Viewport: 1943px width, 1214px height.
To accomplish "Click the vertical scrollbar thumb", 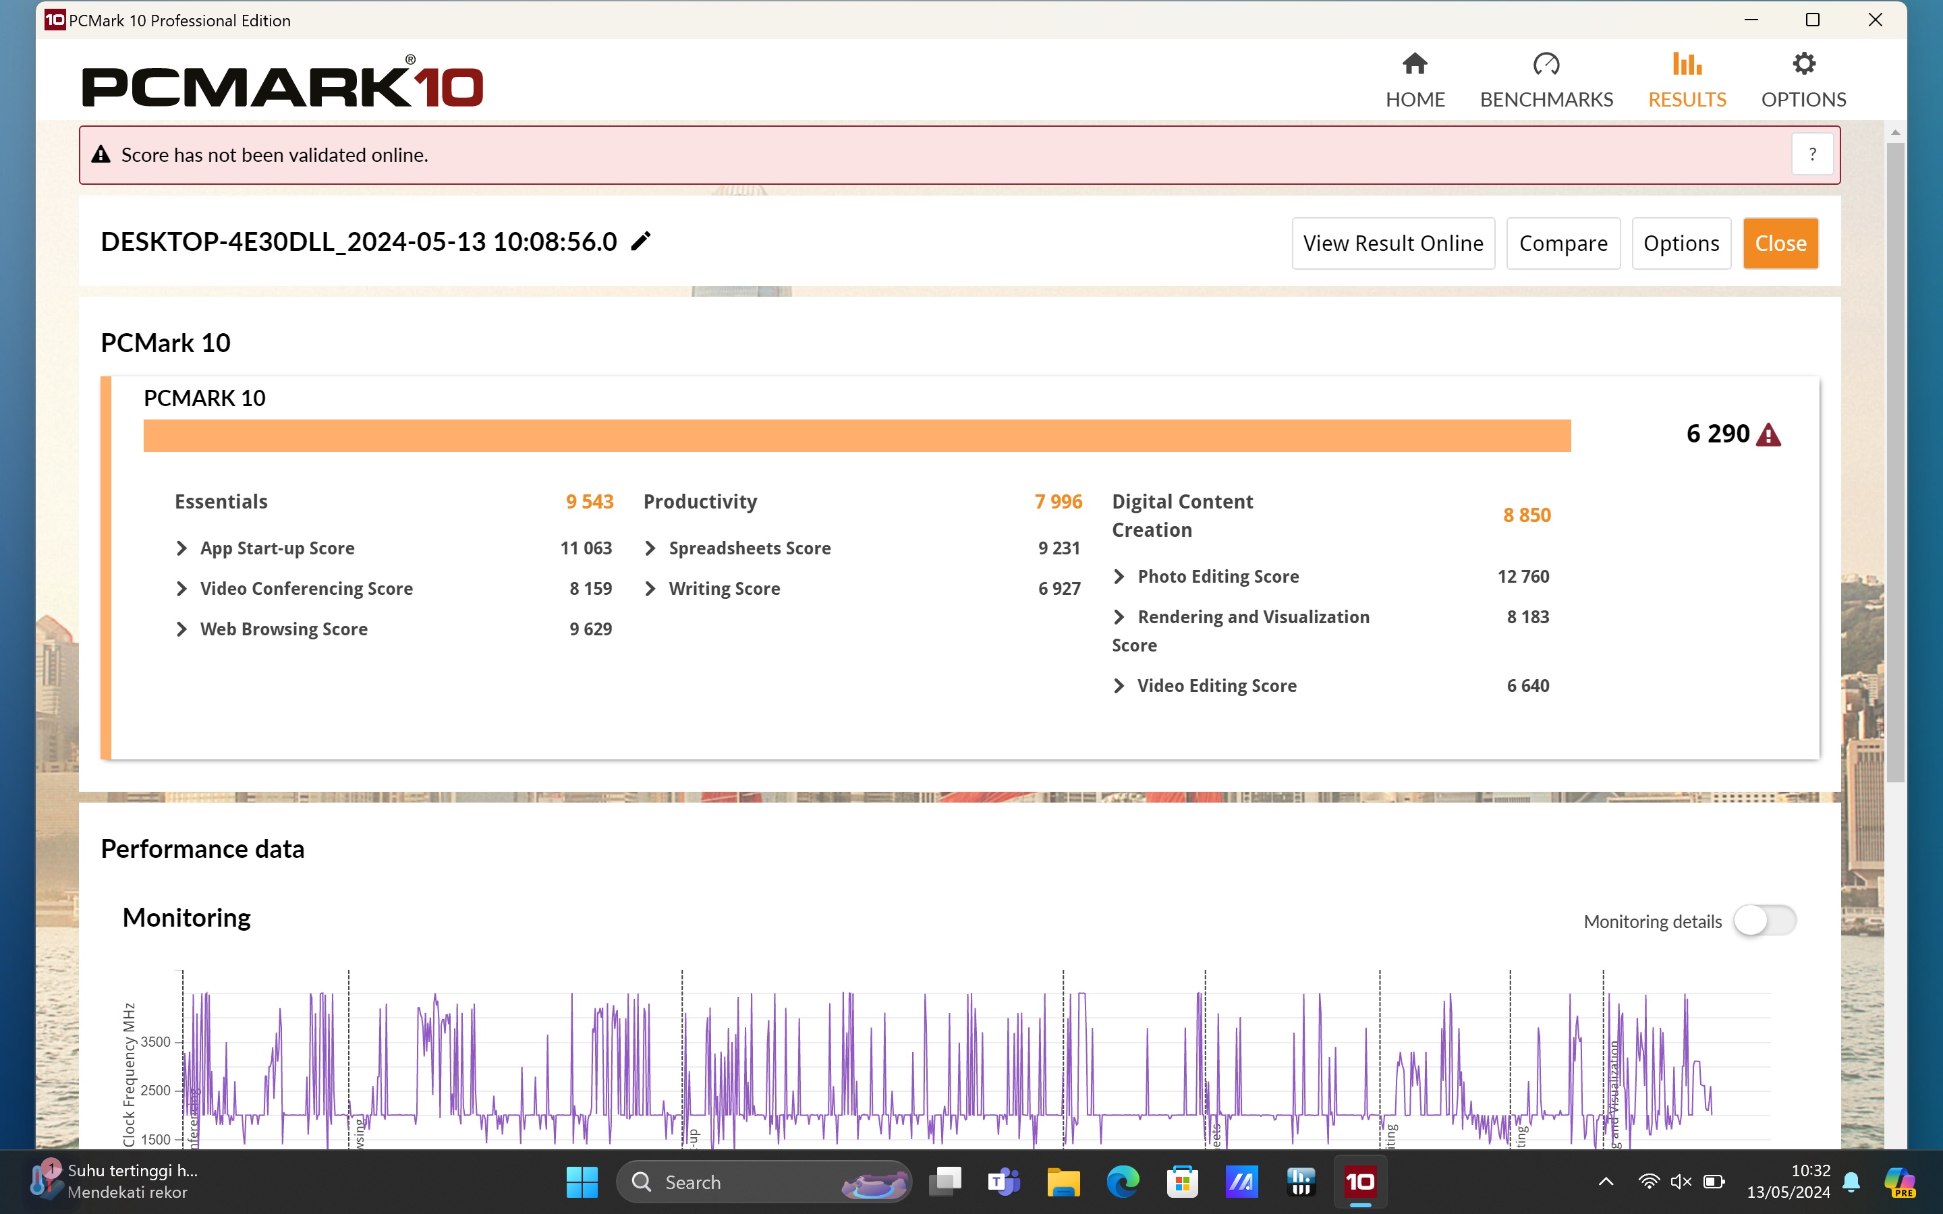I will click(1895, 462).
